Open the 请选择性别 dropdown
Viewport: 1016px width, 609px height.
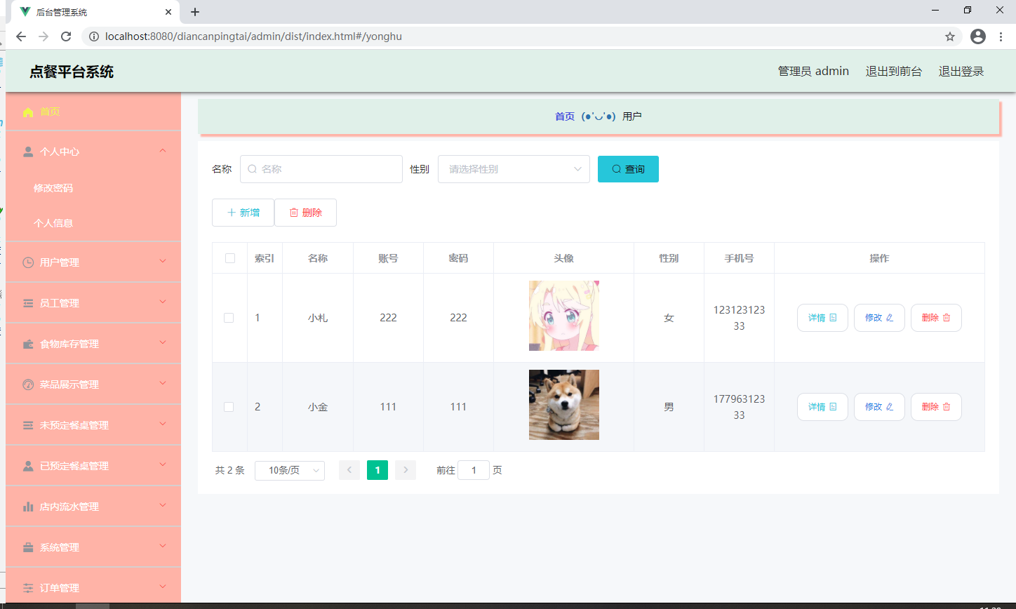tap(514, 168)
